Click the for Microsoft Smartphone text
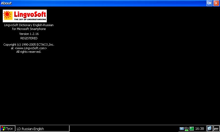This screenshot has height=132, width=220. pyautogui.click(x=29, y=29)
